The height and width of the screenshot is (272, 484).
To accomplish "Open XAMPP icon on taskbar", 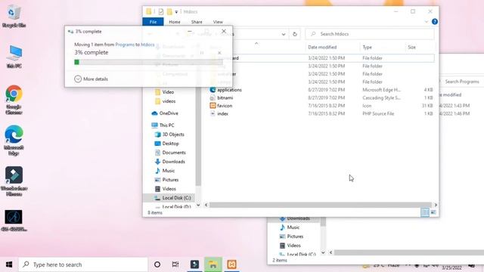I will [x=232, y=264].
